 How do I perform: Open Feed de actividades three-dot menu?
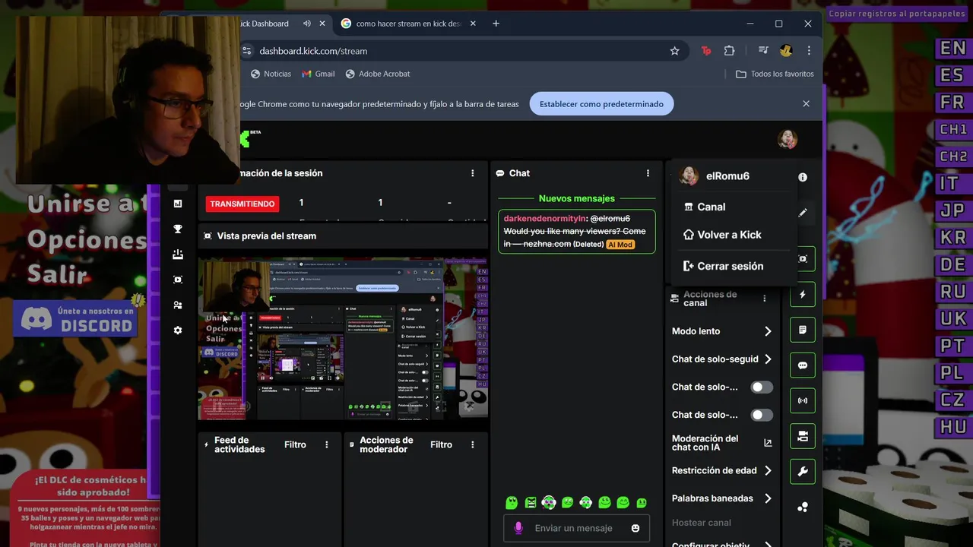coord(327,444)
